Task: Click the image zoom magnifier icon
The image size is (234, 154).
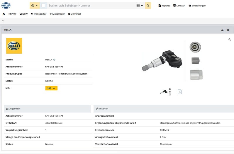Action: click(x=230, y=39)
